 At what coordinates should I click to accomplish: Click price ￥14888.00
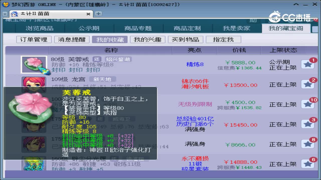(x=240, y=162)
